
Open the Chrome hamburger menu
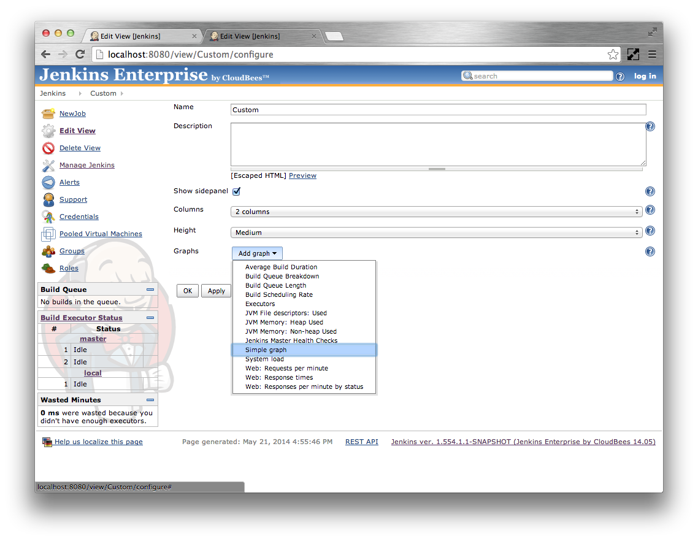(x=652, y=55)
